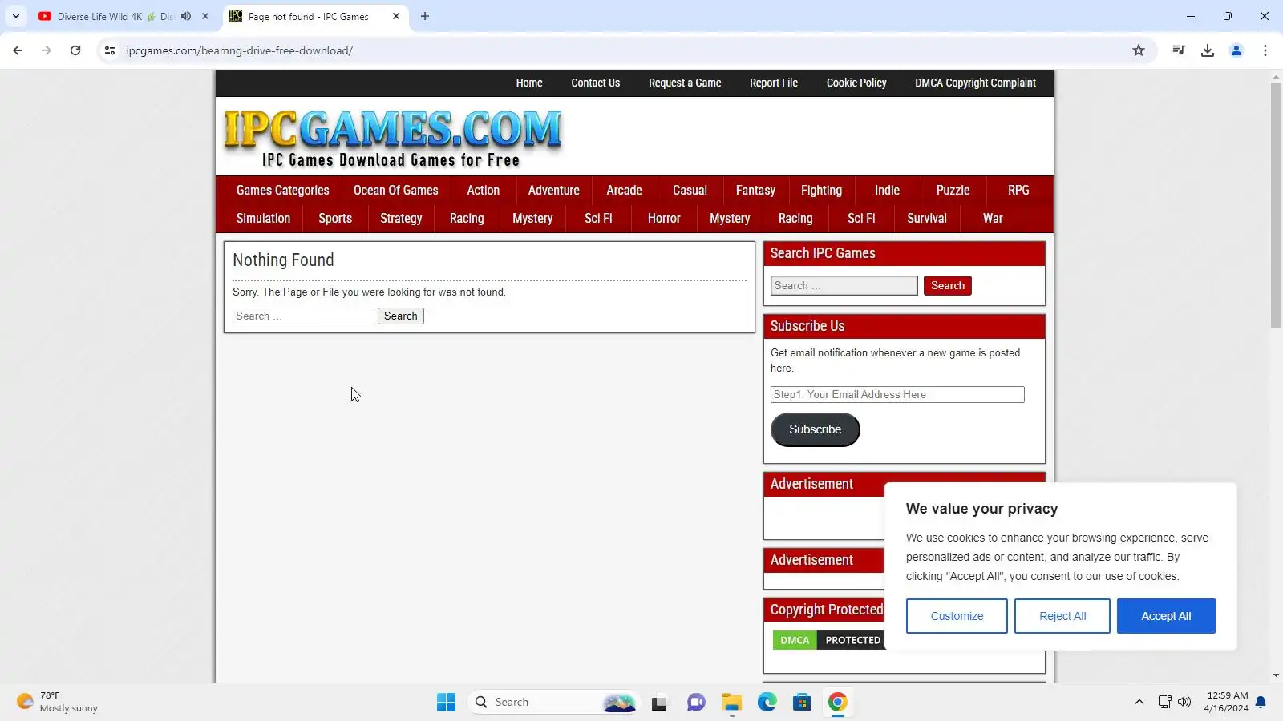Click the DMCA Protected badge

pyautogui.click(x=828, y=640)
